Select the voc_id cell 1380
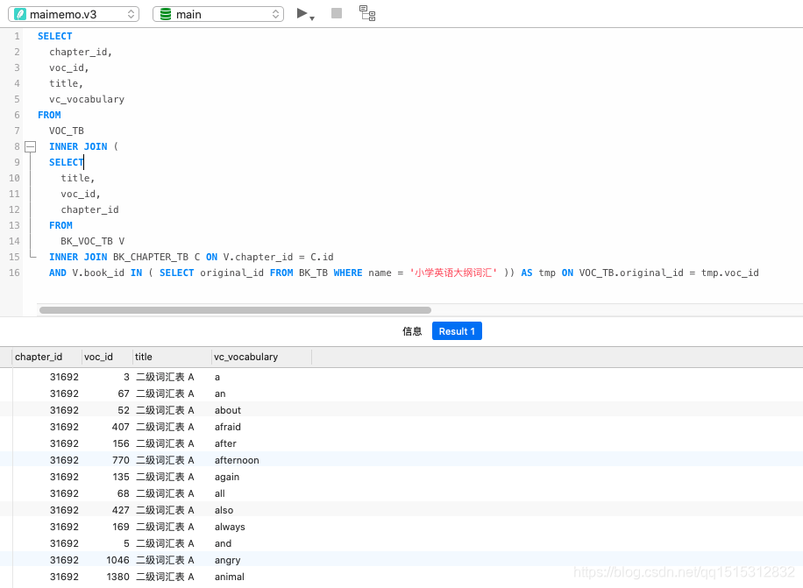The width and height of the screenshot is (803, 588). [117, 577]
